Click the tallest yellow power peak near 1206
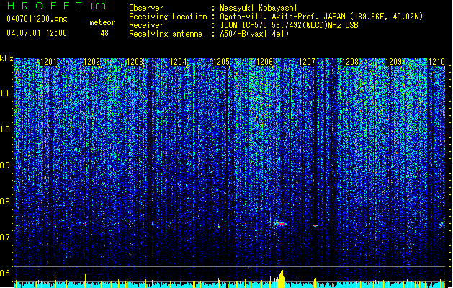Image resolution: width=453 pixels, height=288 pixels. coord(282,279)
